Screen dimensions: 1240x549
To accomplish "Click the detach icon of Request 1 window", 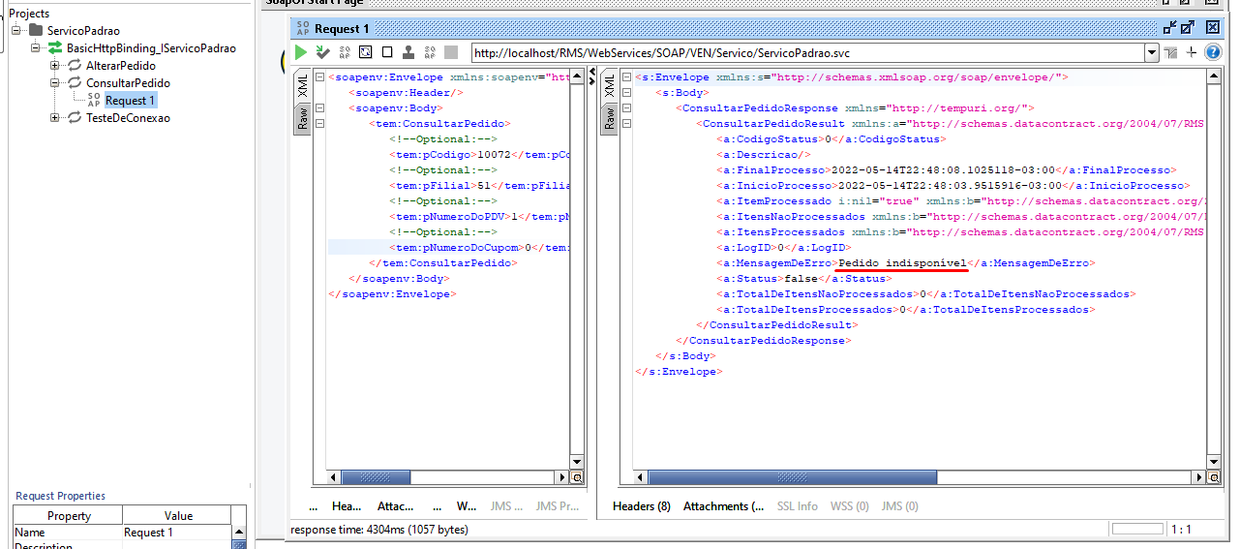I will coord(1168,27).
